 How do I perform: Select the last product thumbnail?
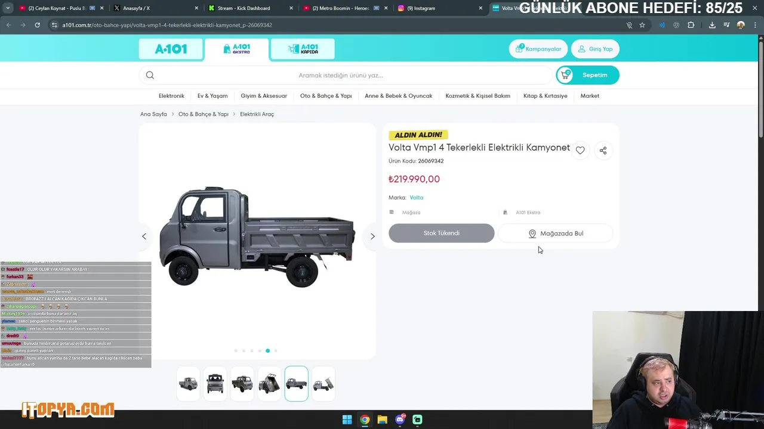[x=323, y=384]
